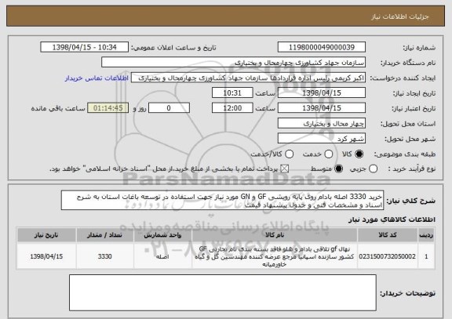This screenshot has width=452, height=319.
Task: Click the public announcement date-time field
Action: point(85,47)
